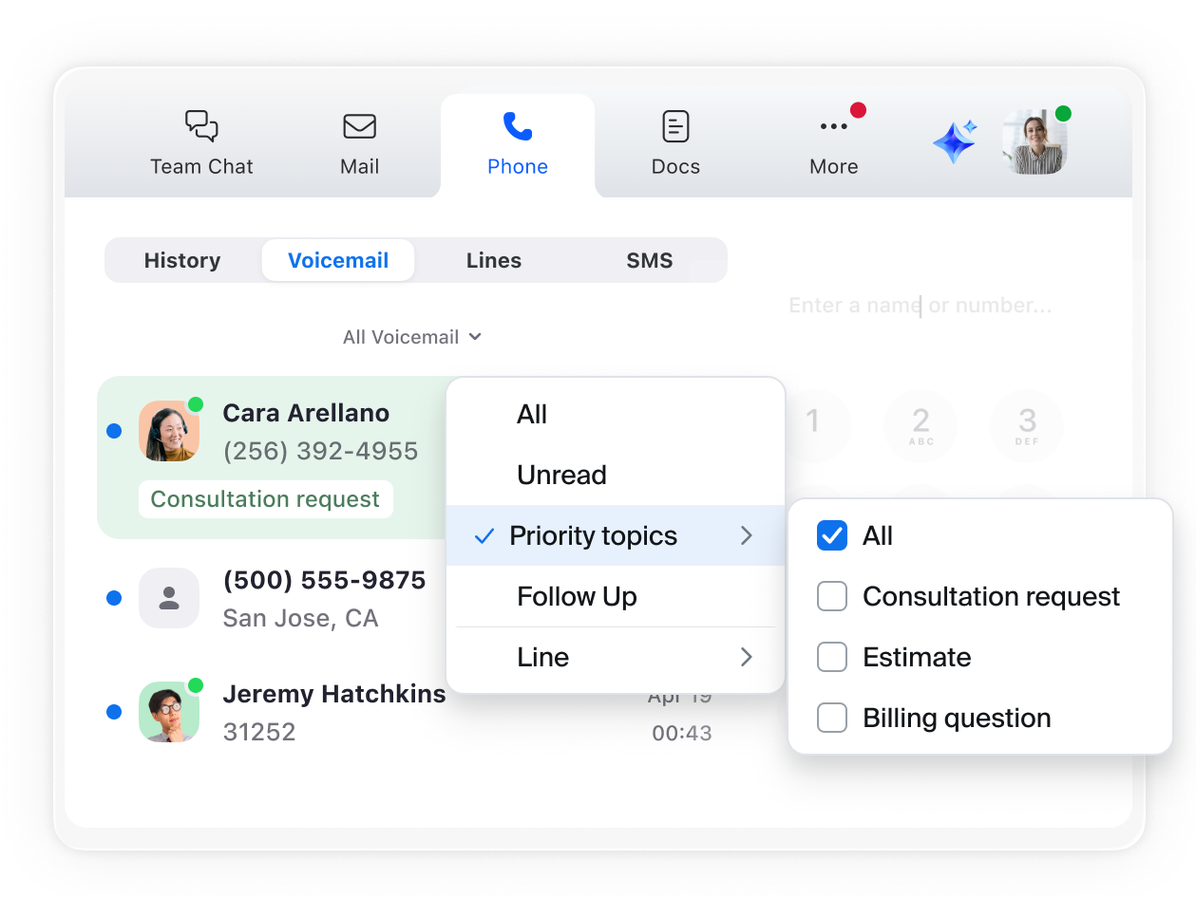Expand the Priority topics submenu
The height and width of the screenshot is (897, 1196).
click(593, 535)
